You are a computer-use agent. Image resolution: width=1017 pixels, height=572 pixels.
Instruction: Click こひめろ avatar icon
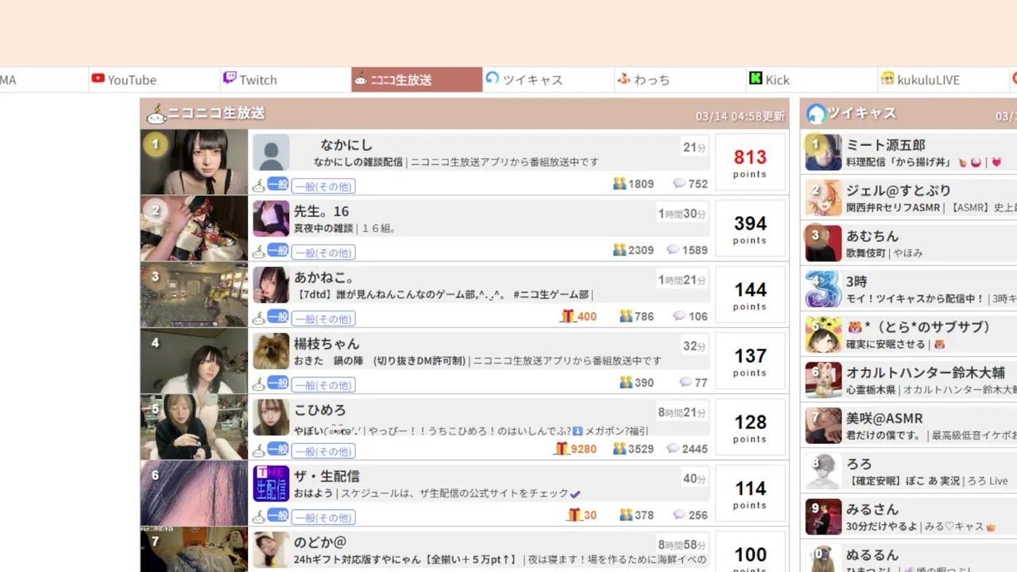click(x=271, y=417)
